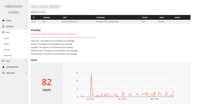Click Add an ad link
This screenshot has width=202, height=104.
coord(7,55)
